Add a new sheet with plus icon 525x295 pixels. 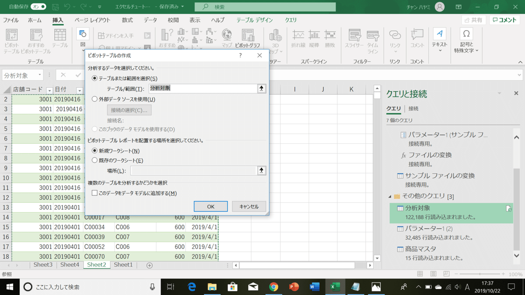tap(149, 265)
